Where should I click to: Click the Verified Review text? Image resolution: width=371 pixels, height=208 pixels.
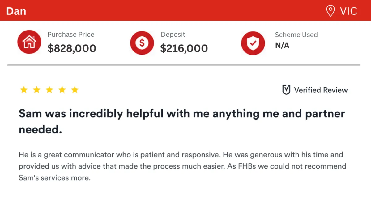coord(321,90)
